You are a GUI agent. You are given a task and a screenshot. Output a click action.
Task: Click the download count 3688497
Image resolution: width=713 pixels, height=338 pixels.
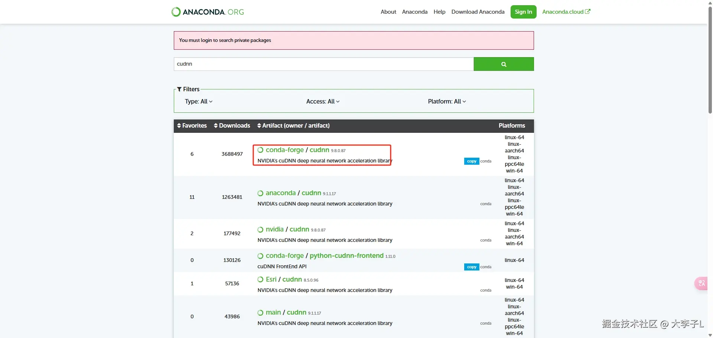pos(232,154)
